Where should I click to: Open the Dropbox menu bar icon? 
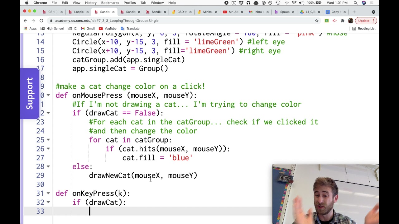pos(241,3)
